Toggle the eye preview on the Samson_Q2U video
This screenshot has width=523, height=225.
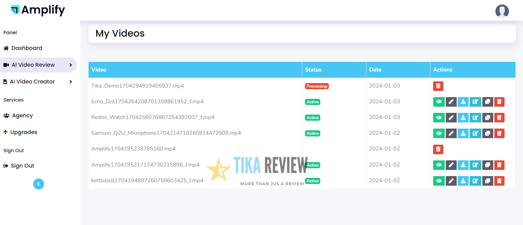click(439, 133)
